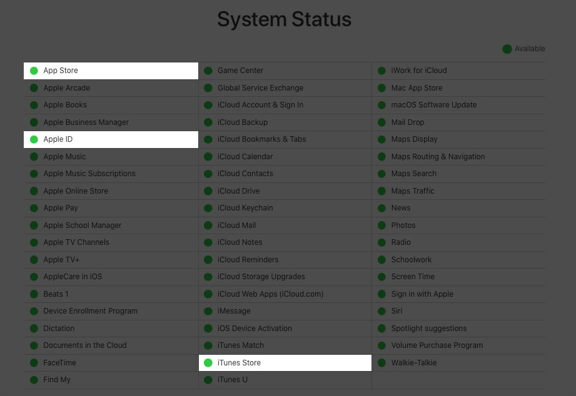576x396 pixels.
Task: Click the status dot next to iTunes U
Action: click(x=208, y=380)
